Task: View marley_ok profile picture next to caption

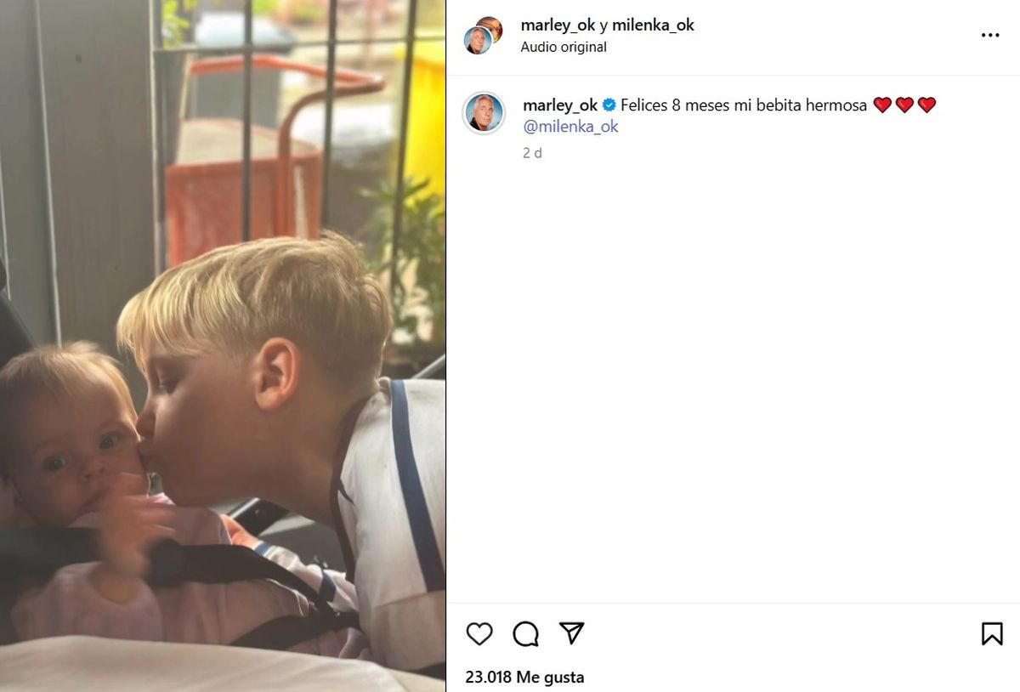Action: [484, 113]
